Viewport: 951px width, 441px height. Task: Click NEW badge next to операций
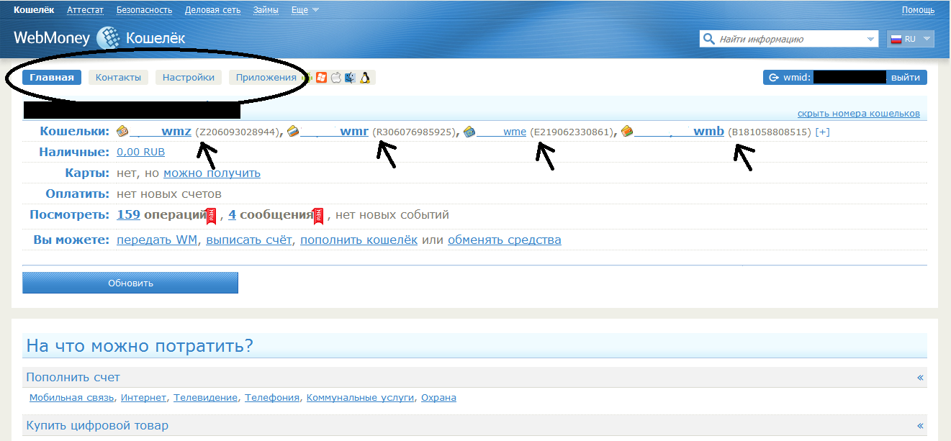212,215
